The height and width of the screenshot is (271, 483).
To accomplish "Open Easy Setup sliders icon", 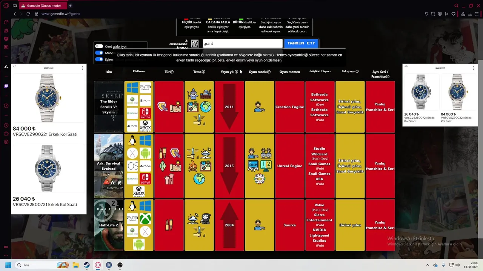I will tap(477, 14).
